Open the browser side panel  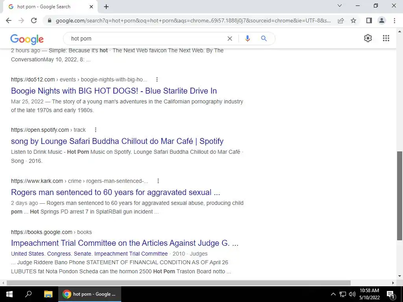[369, 20]
